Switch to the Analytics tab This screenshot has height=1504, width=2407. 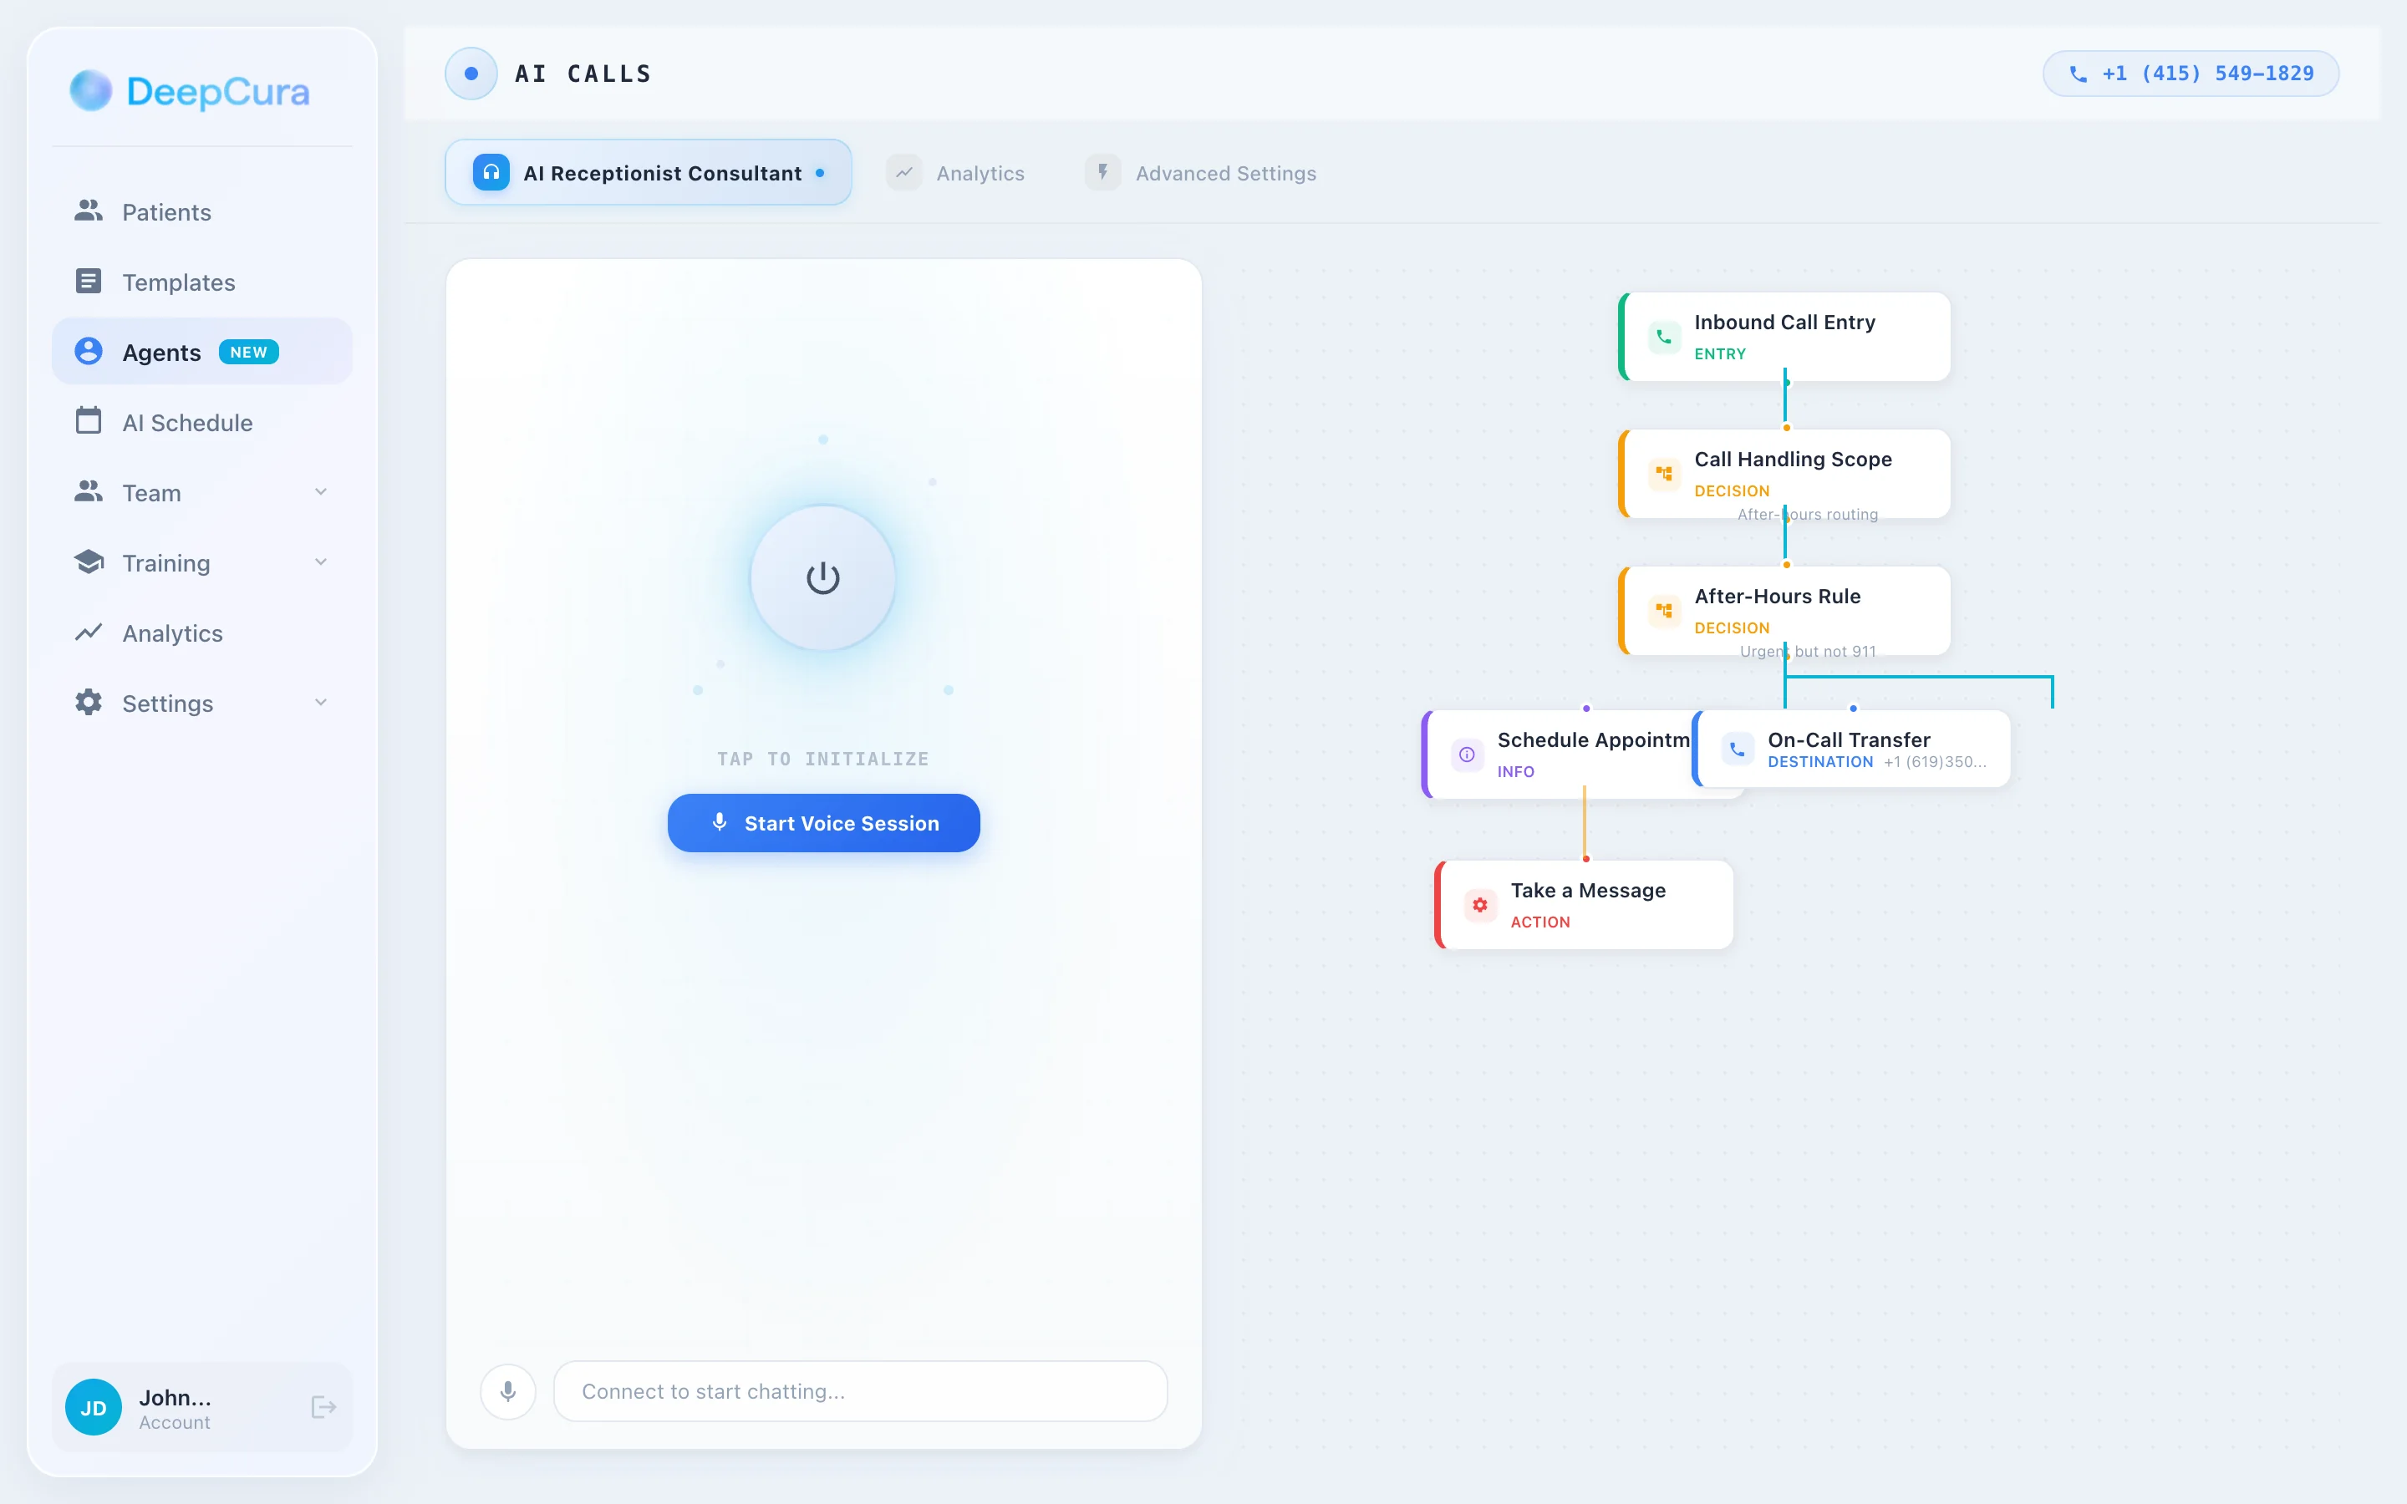click(x=980, y=172)
